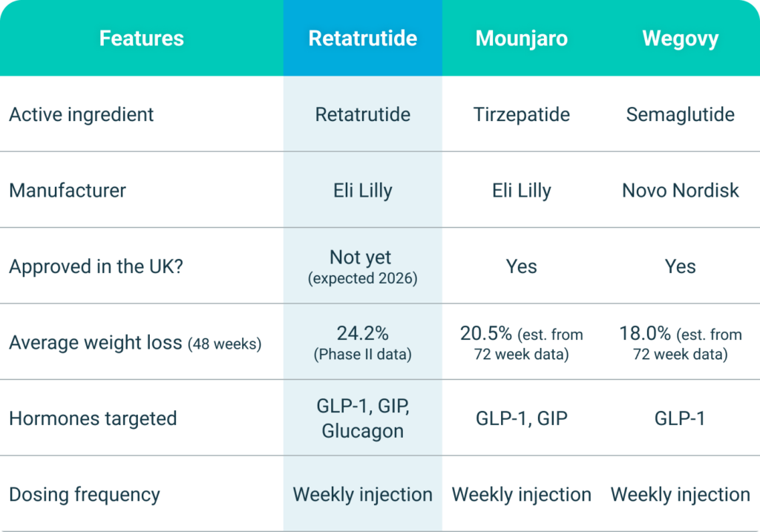Click the 18.0% weight loss cell
This screenshot has height=532, width=760.
680,344
